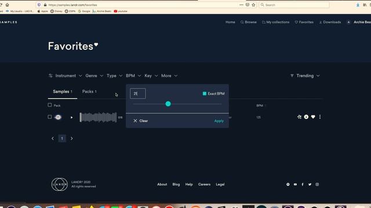
Task: Check the sample row checkbox
Action: pos(50,117)
